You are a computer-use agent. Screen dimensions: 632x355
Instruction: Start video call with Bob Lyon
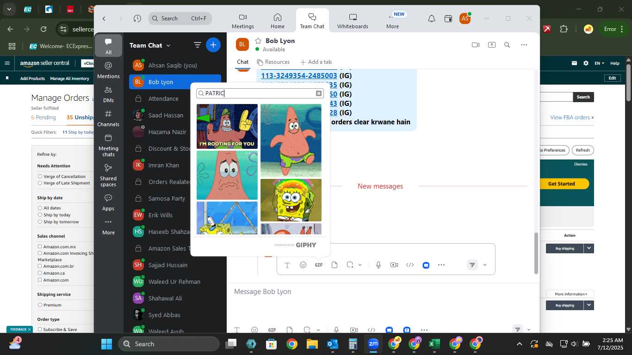pyautogui.click(x=475, y=45)
